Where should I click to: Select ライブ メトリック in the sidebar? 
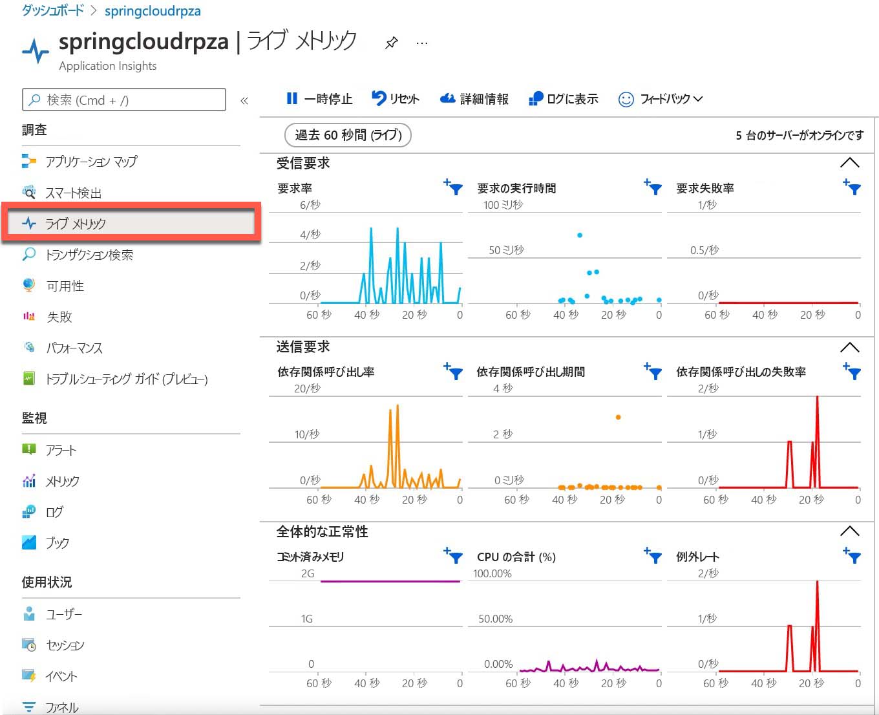coord(131,224)
